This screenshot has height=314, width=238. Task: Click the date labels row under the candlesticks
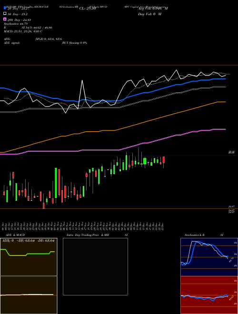(x=84, y=226)
